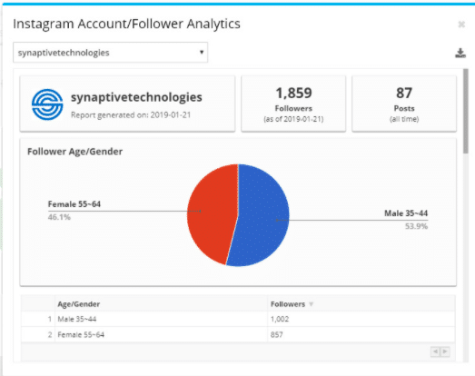Click the Report generated on date text
This screenshot has width=475, height=376.
coord(131,115)
